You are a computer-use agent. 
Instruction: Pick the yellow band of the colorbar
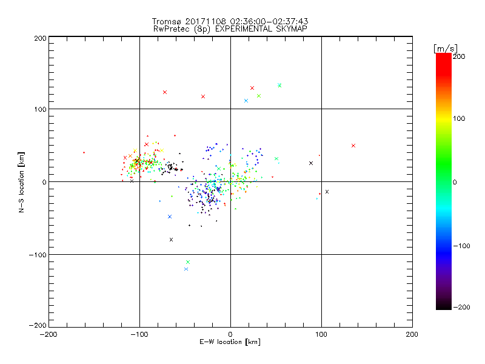pos(444,118)
